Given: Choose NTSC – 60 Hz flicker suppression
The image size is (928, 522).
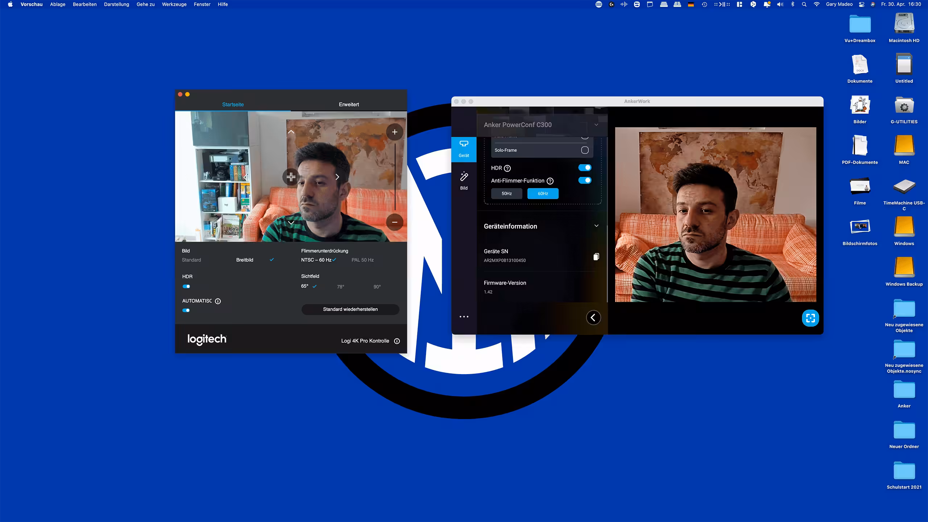Looking at the screenshot, I should [x=316, y=260].
